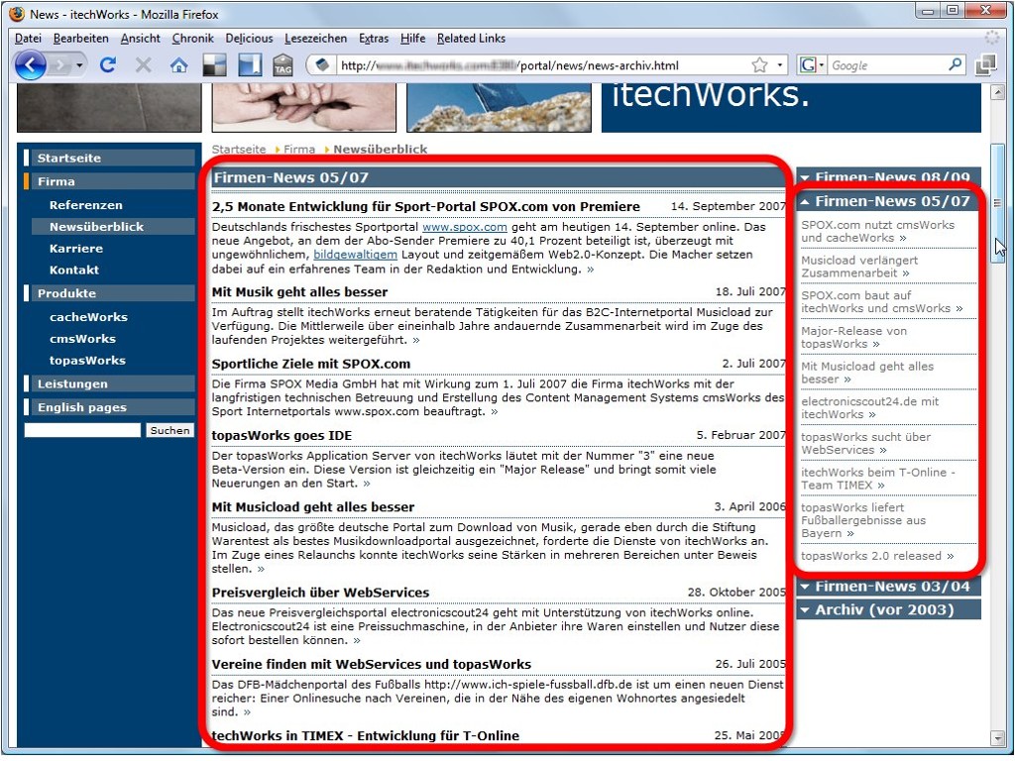Open the address bar history dropdown
The image size is (1015, 761).
(x=779, y=65)
